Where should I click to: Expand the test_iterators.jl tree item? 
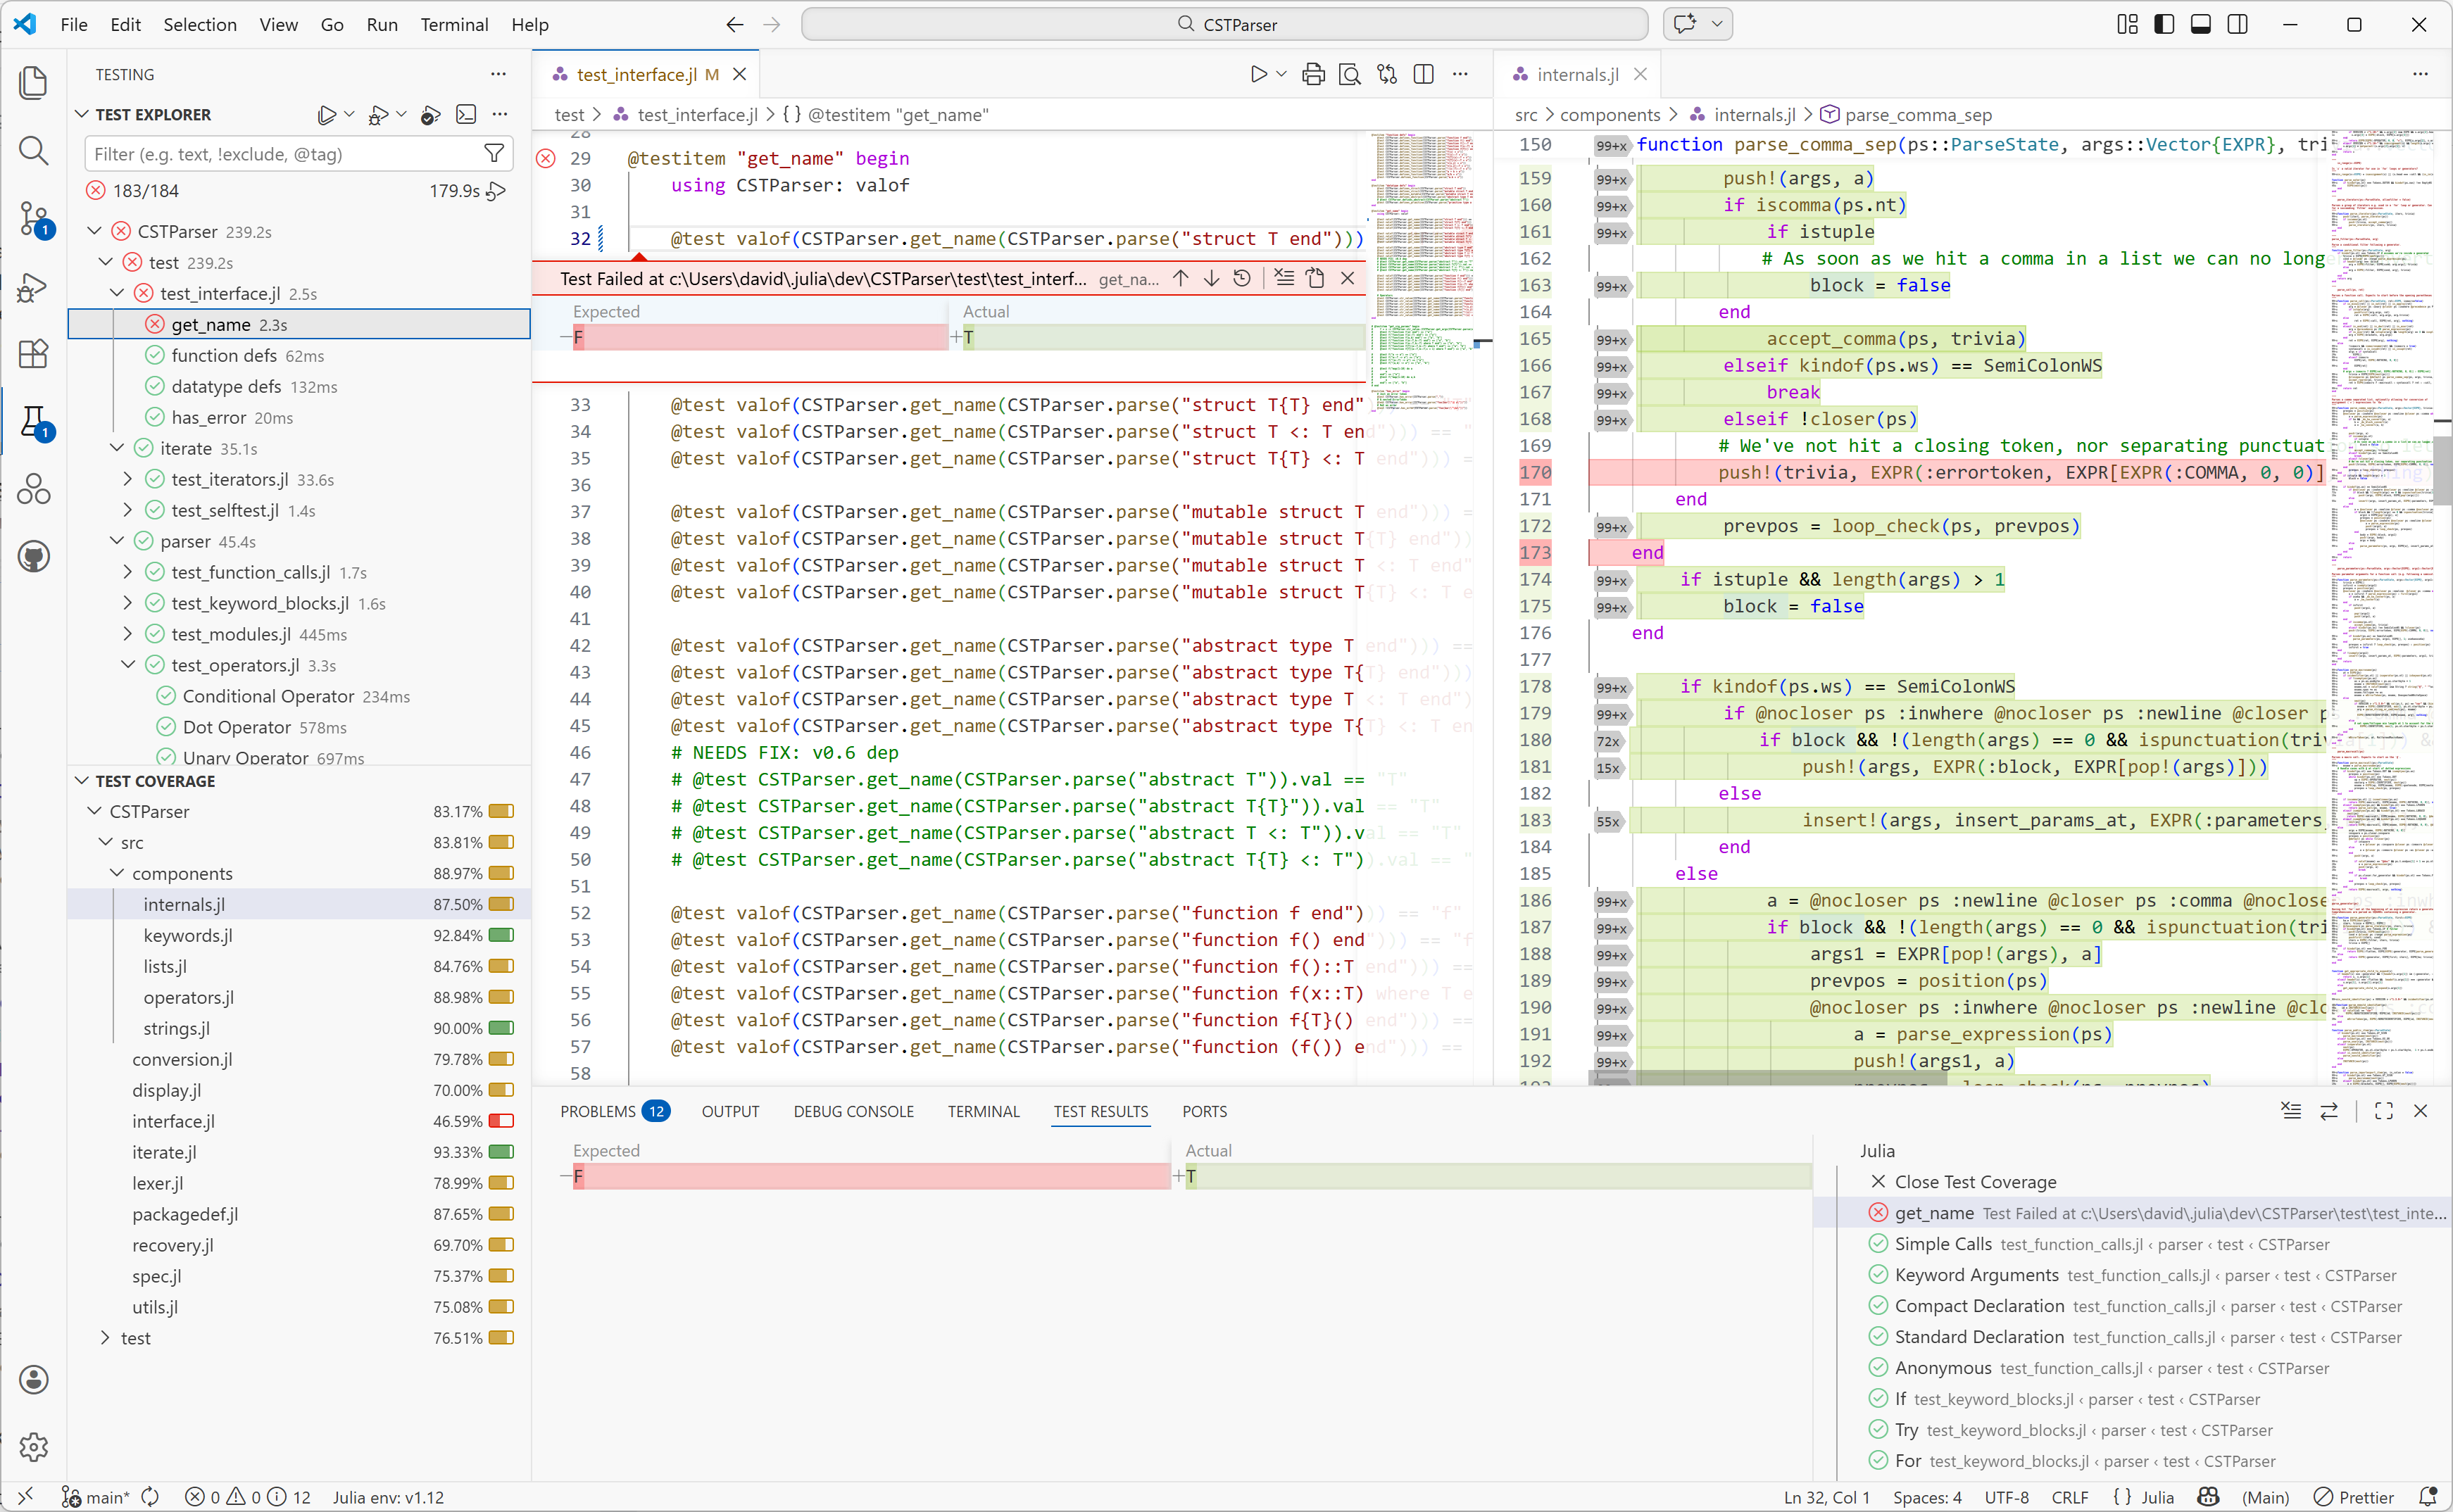coord(127,479)
